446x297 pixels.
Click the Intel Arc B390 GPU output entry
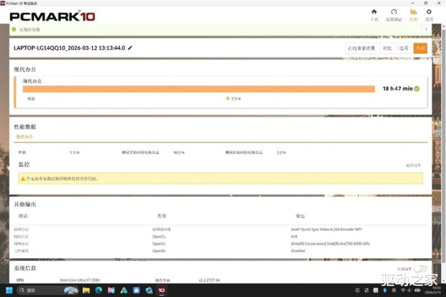pyautogui.click(x=330, y=244)
